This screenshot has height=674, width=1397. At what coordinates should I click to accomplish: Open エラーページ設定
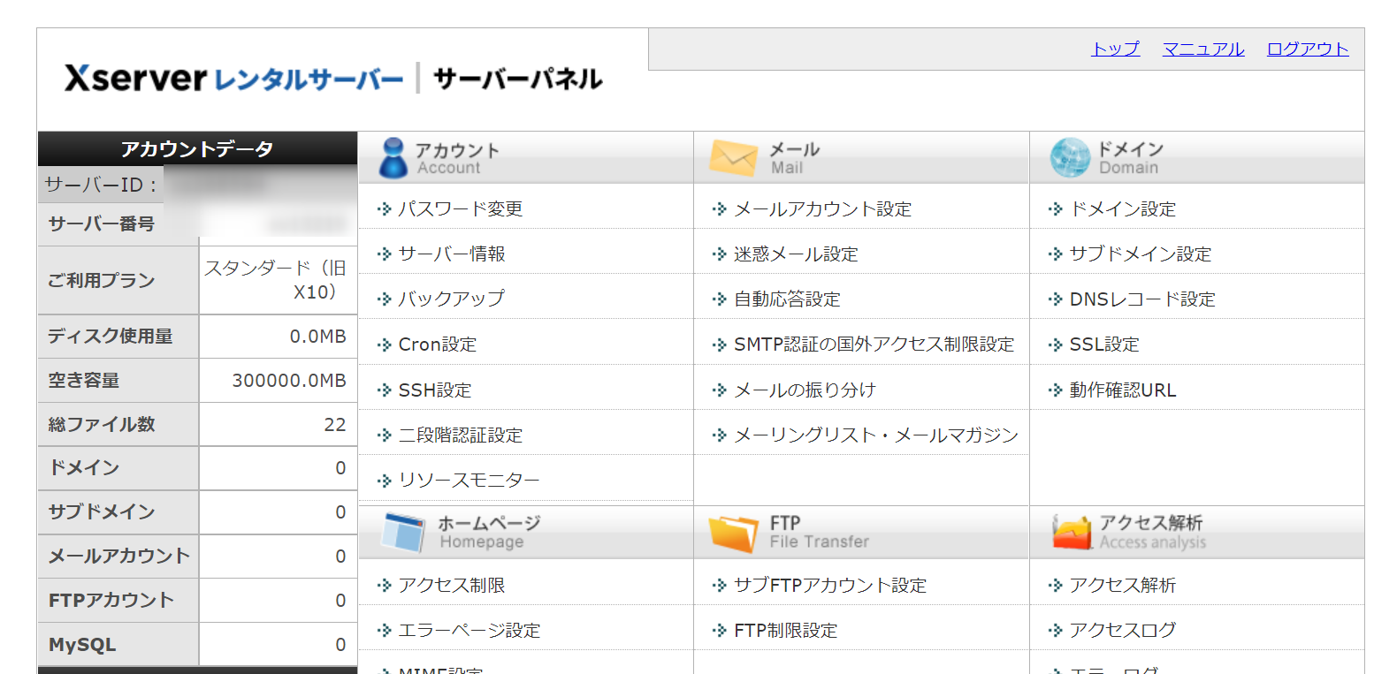click(x=469, y=630)
